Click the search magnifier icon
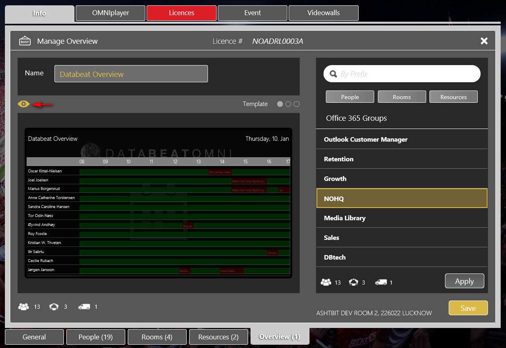The height and width of the screenshot is (348, 506). 333,74
